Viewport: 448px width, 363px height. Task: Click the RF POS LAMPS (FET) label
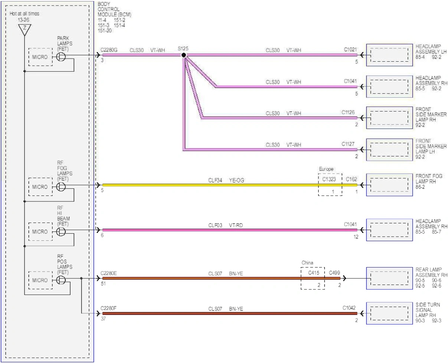tap(65, 265)
